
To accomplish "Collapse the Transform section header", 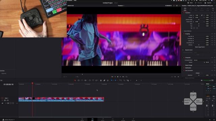I will [x=188, y=13].
